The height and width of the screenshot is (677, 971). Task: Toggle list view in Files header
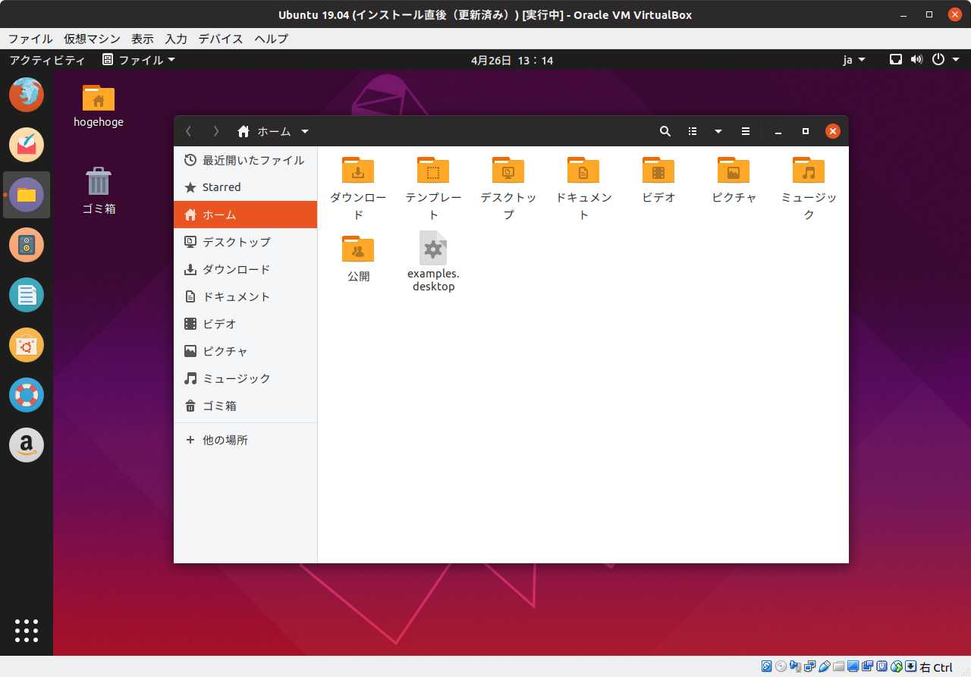[693, 131]
